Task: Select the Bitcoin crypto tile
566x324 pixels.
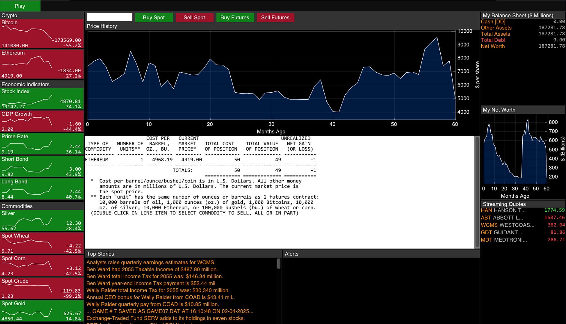Action: (42, 34)
